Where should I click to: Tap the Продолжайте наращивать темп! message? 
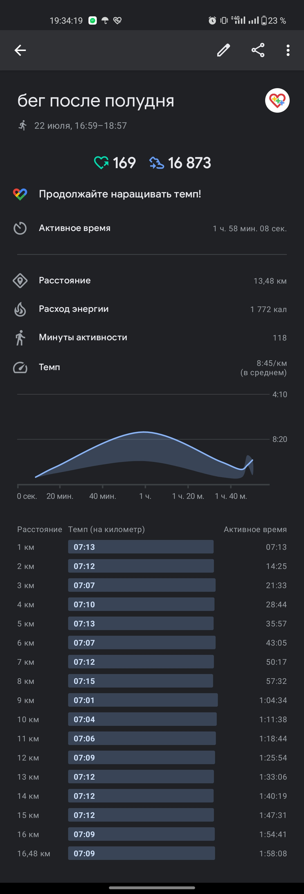120,194
